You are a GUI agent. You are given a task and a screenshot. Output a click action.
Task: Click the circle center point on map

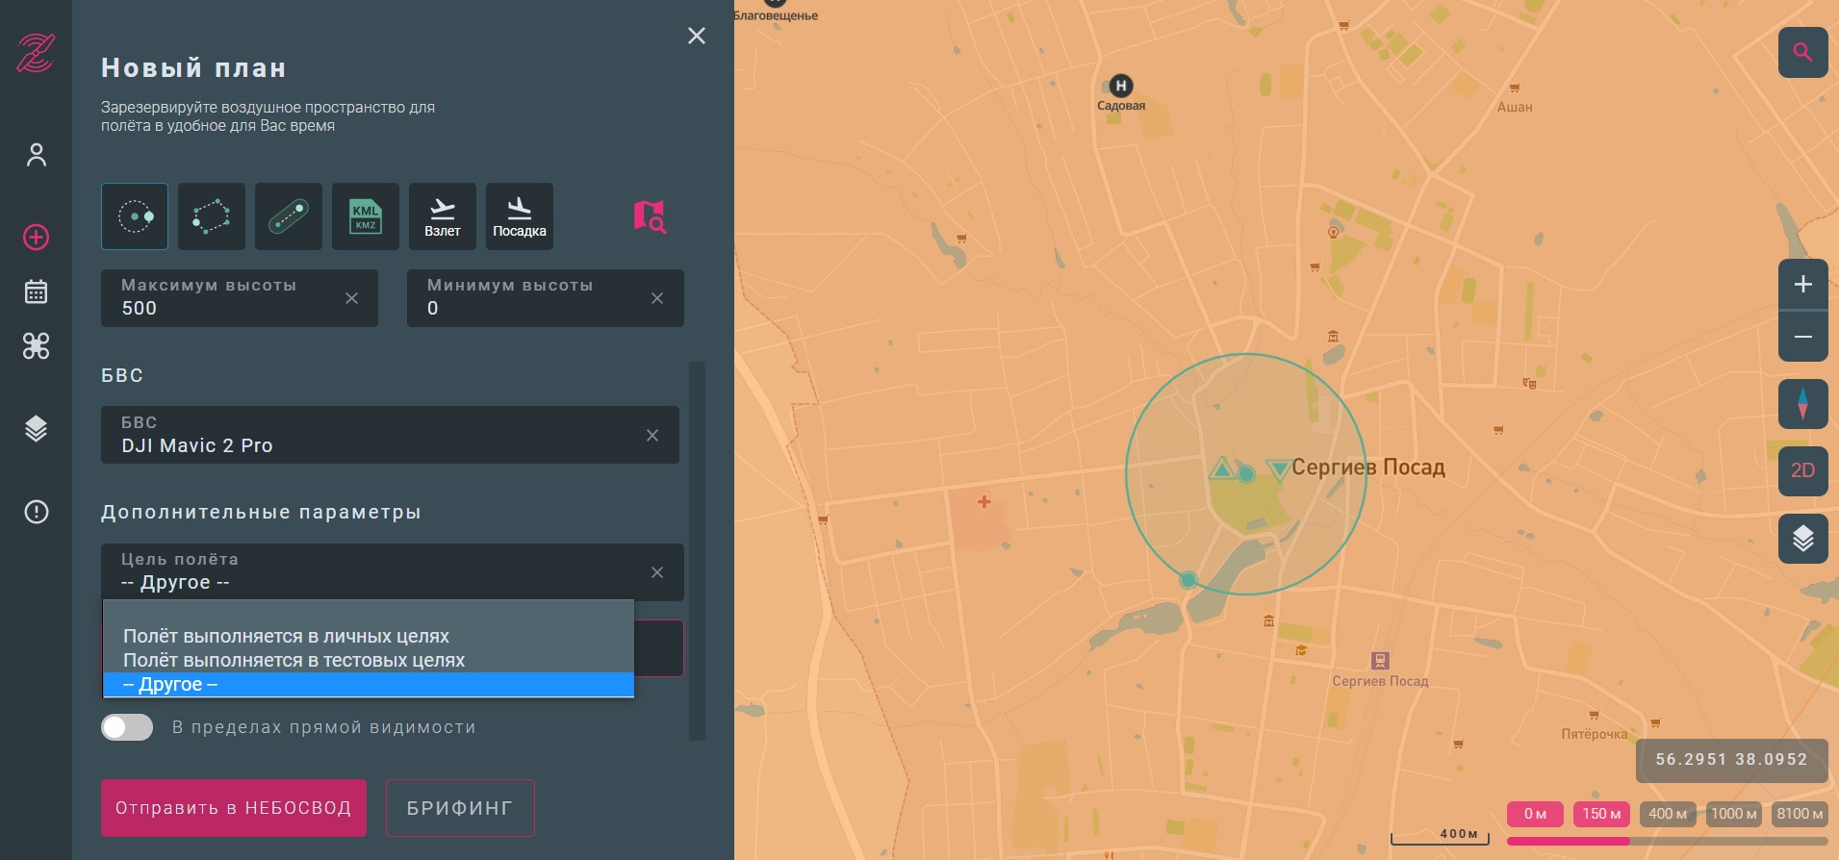[x=1246, y=474]
